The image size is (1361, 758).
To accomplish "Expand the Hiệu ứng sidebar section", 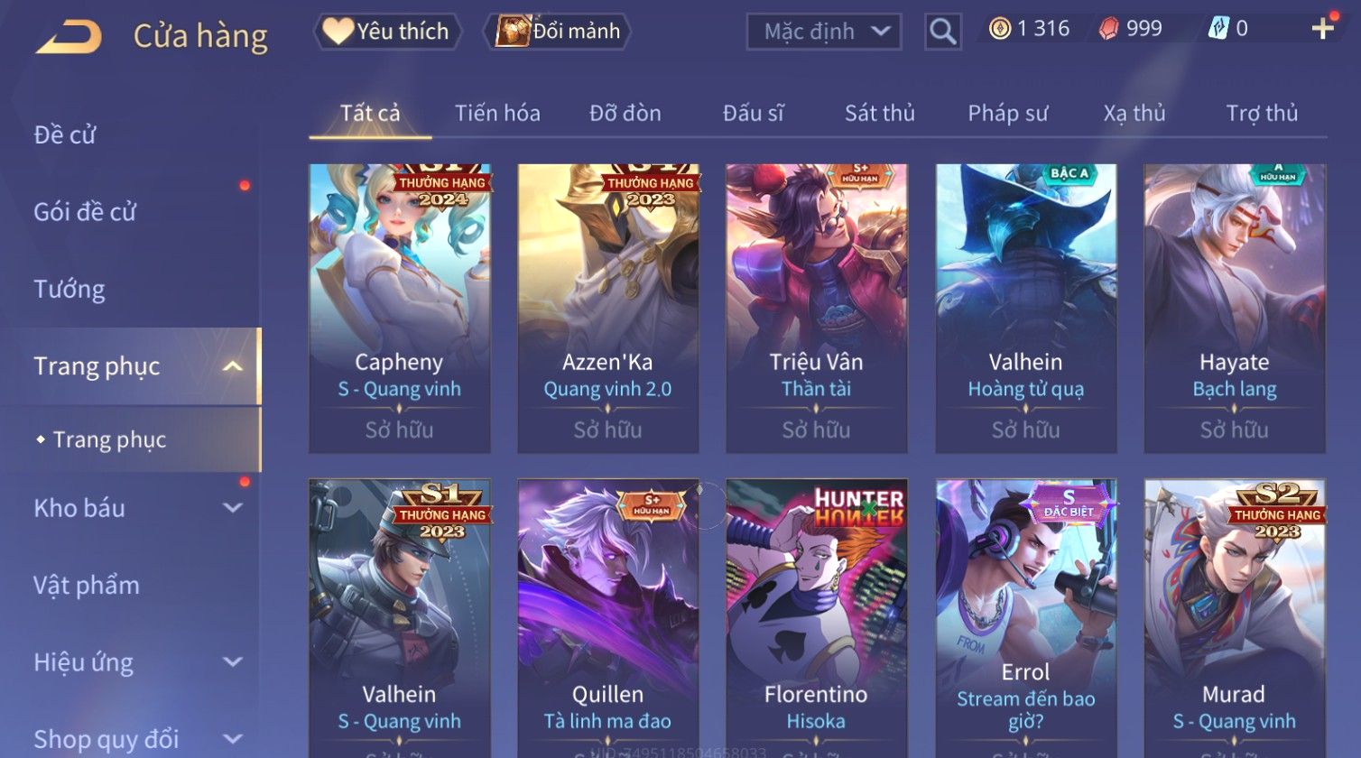I will (232, 662).
